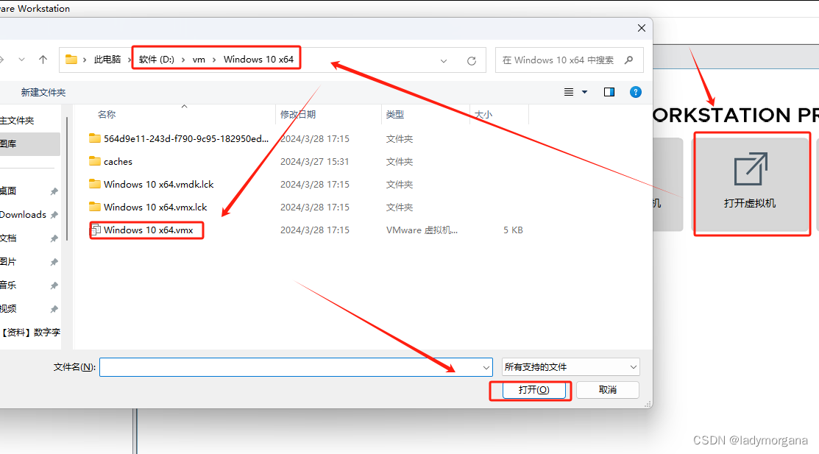Viewport: 819px width, 454px height.
Task: Open the recent locations dropdown chevron
Action: click(21, 60)
